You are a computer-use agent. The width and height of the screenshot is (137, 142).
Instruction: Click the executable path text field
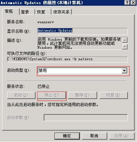67,59
